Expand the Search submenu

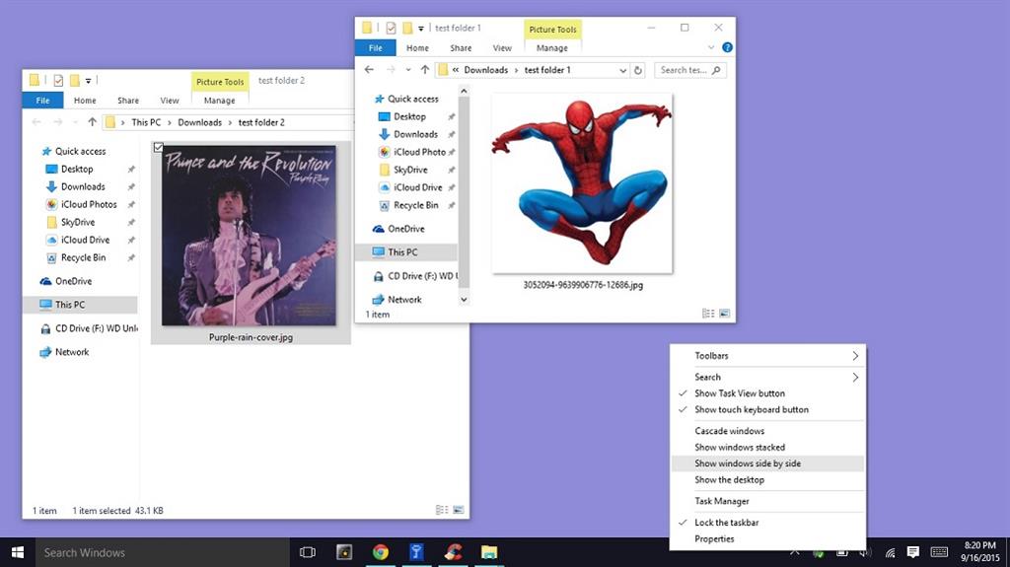pyautogui.click(x=767, y=377)
